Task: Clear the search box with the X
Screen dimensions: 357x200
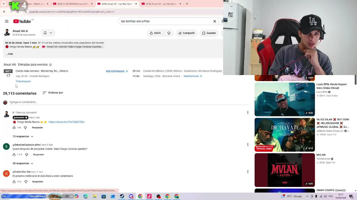Action: coord(215,21)
